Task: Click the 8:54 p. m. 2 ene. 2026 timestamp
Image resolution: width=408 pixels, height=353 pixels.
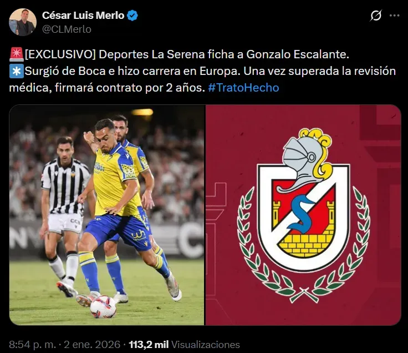Action: pos(64,345)
